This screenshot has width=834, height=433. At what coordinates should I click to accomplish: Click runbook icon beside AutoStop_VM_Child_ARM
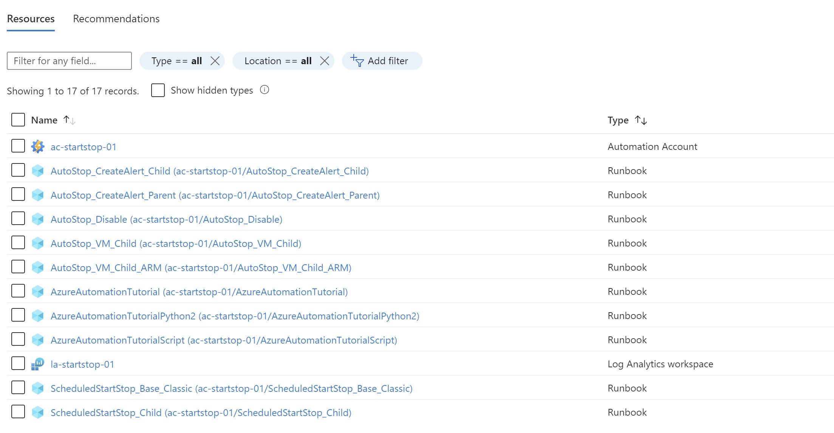[38, 267]
